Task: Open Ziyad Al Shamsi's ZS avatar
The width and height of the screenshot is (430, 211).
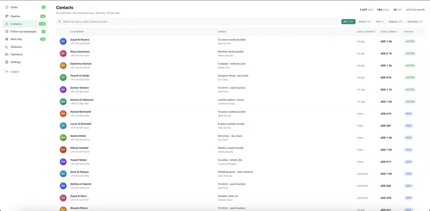Action: point(63,42)
